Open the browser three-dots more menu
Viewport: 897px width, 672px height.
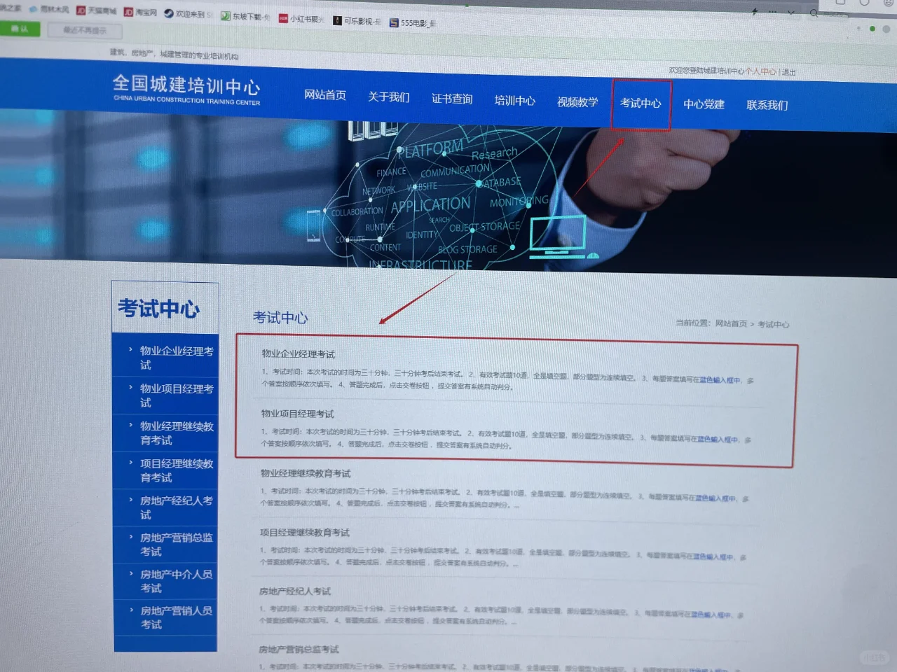point(773,12)
